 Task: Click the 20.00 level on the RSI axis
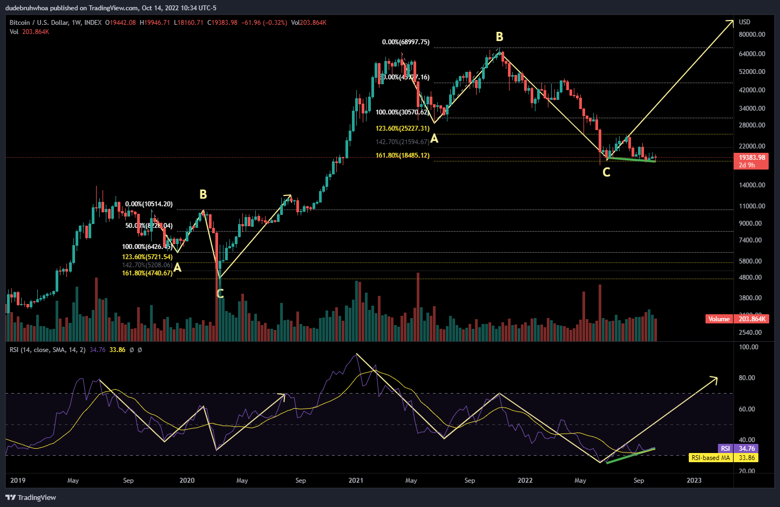pos(747,471)
